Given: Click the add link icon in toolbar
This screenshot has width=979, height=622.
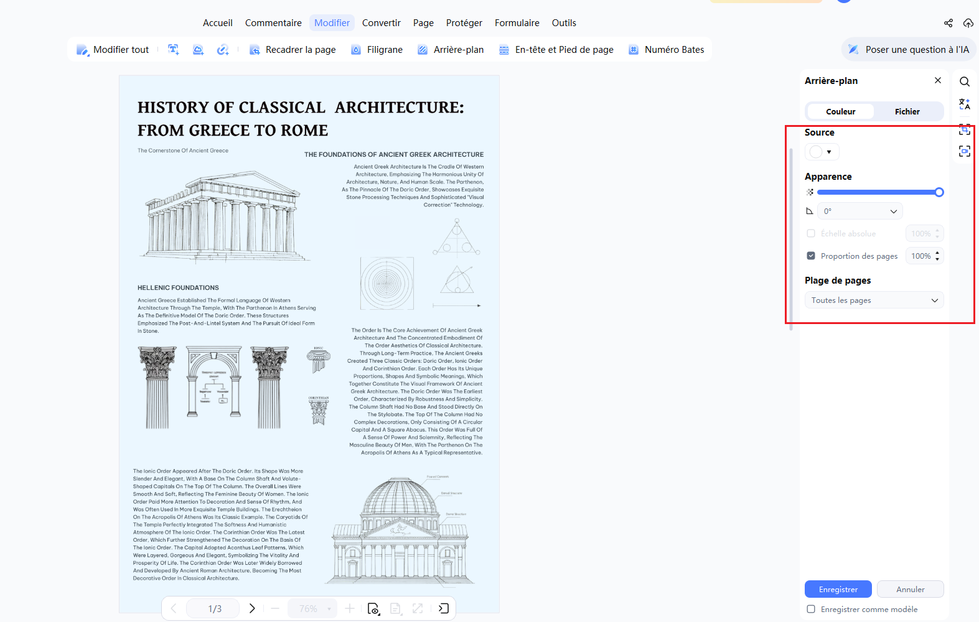Looking at the screenshot, I should tap(222, 50).
